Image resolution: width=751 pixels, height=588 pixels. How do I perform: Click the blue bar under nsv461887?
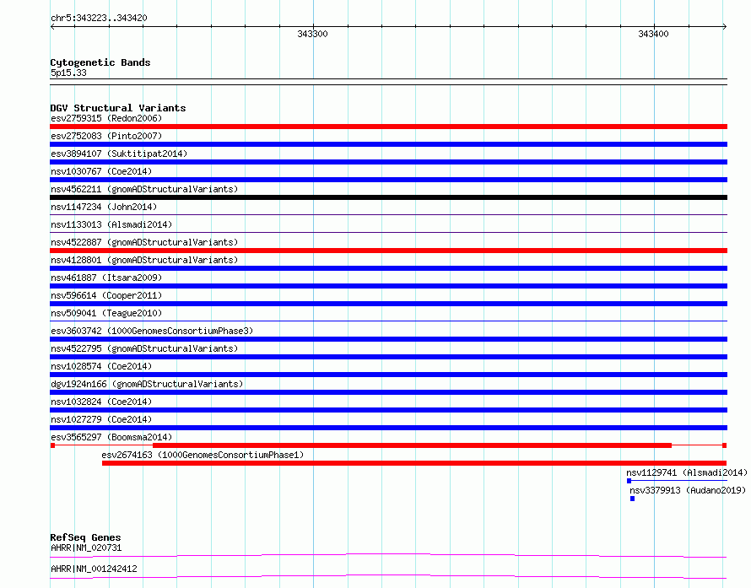click(388, 286)
